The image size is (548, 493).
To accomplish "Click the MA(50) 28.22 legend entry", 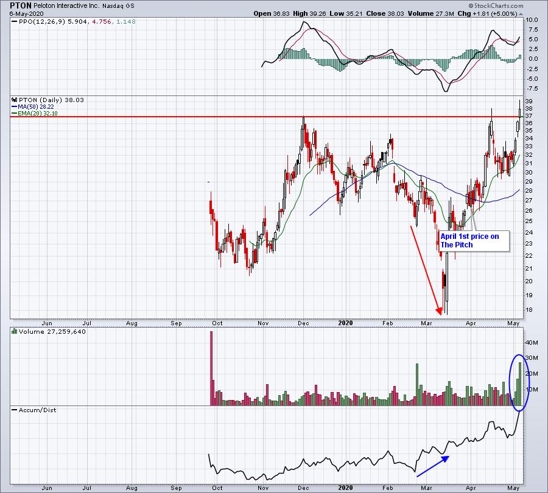I will (38, 106).
